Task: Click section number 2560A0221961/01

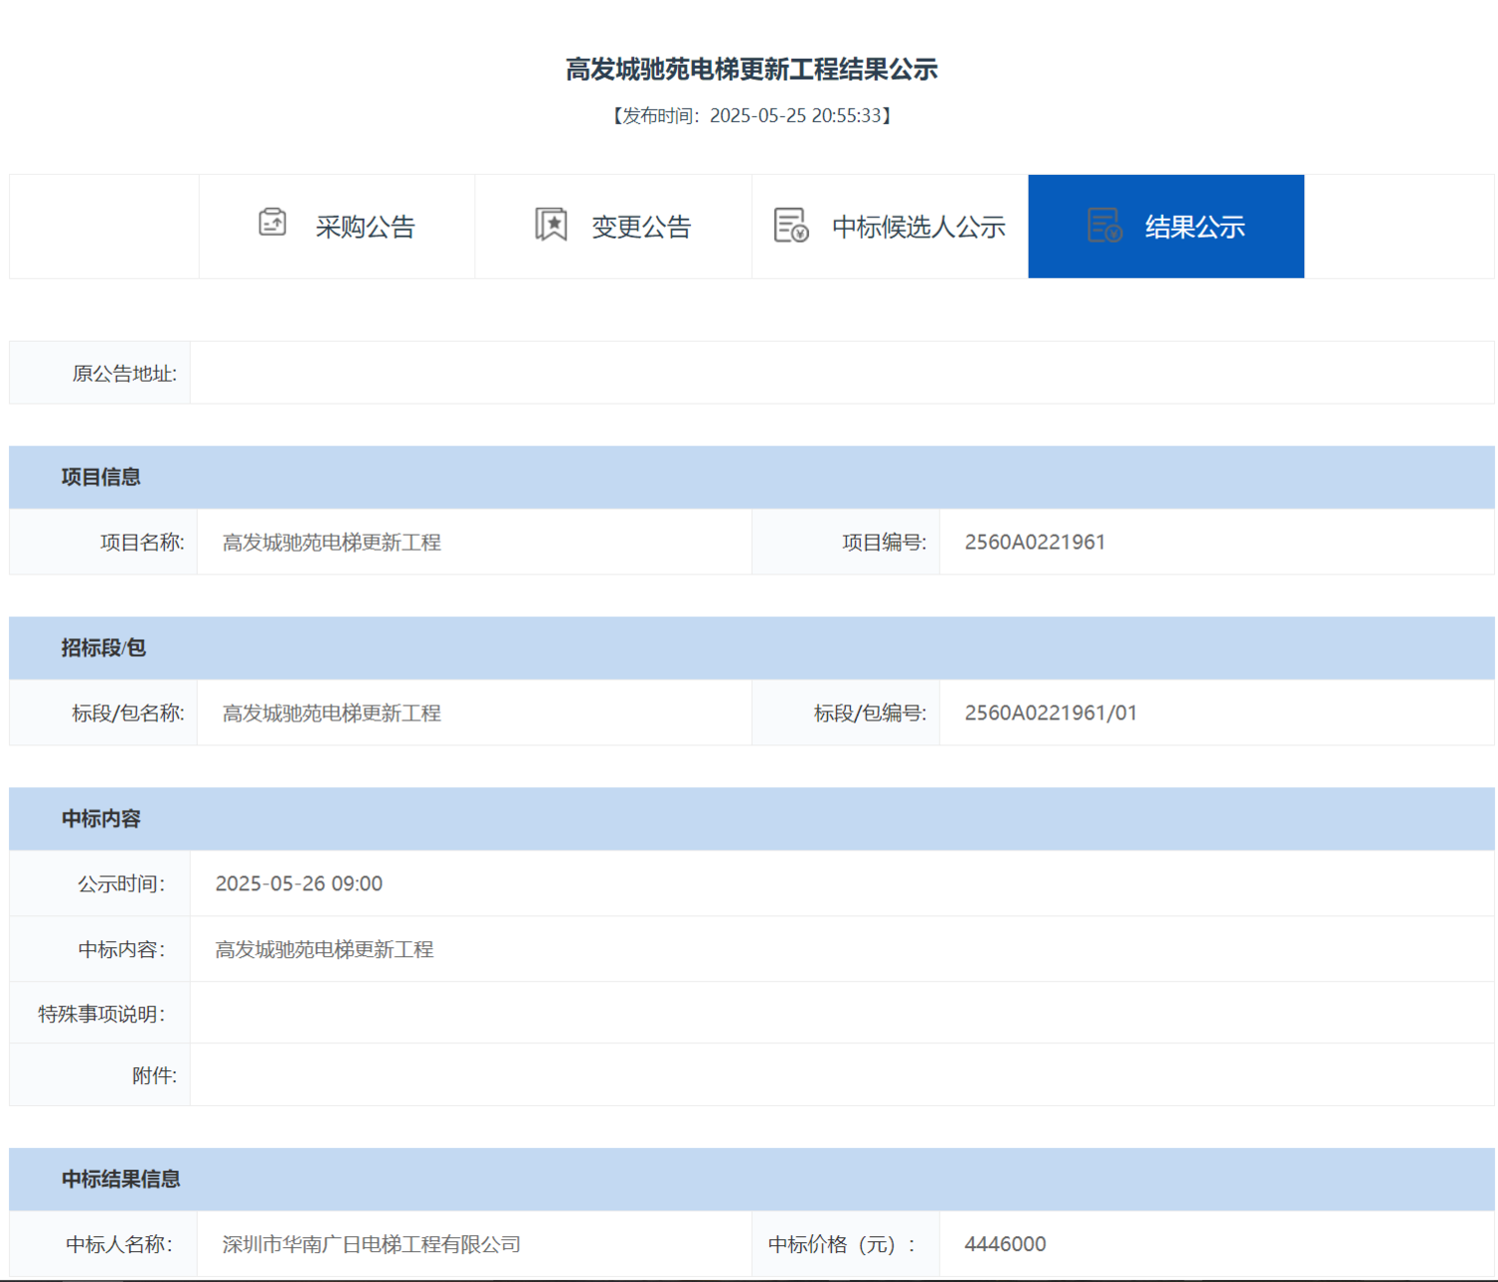Action: click(x=1051, y=713)
